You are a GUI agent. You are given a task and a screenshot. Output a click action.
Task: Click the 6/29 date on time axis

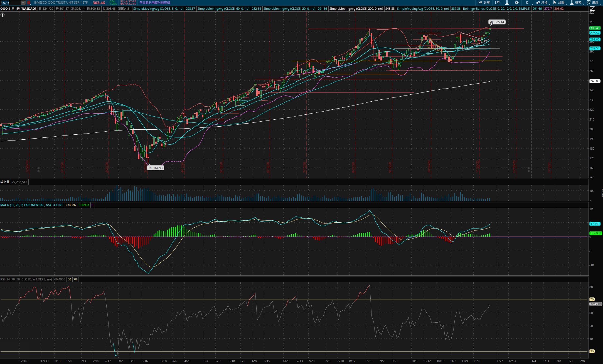click(286, 361)
